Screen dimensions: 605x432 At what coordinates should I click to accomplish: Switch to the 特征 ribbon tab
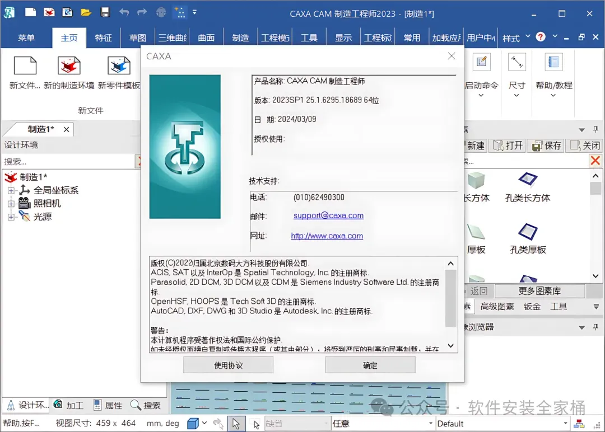[x=104, y=37]
